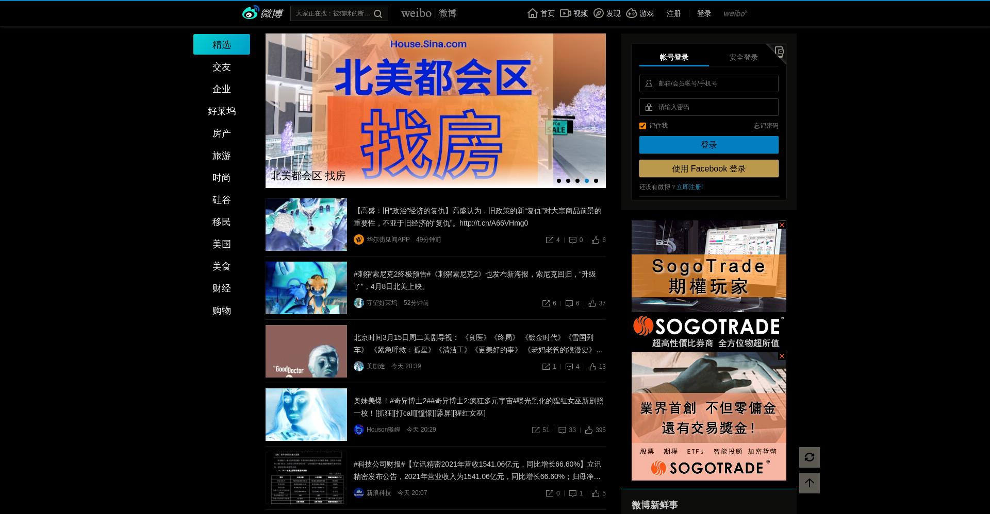990x514 pixels.
Task: Select 好莱坞 category in sidebar
Action: 222,111
